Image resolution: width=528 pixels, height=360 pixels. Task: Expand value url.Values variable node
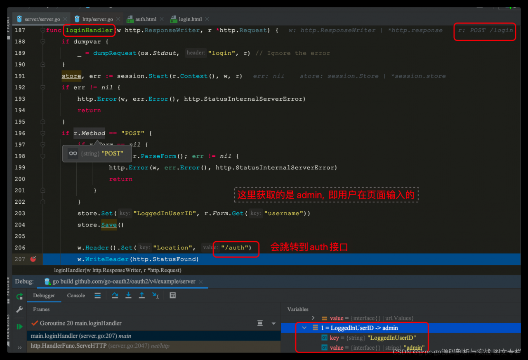tap(313, 318)
